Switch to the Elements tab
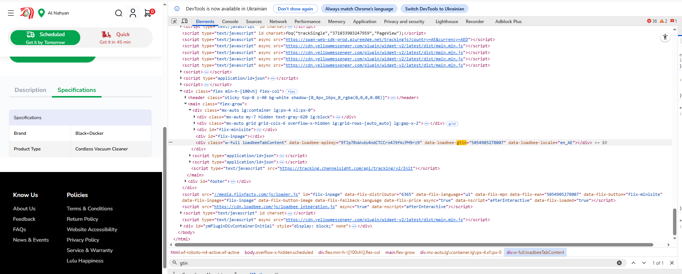 pyautogui.click(x=205, y=22)
